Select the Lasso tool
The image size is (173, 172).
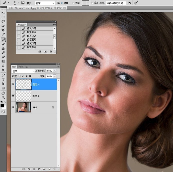3,22
